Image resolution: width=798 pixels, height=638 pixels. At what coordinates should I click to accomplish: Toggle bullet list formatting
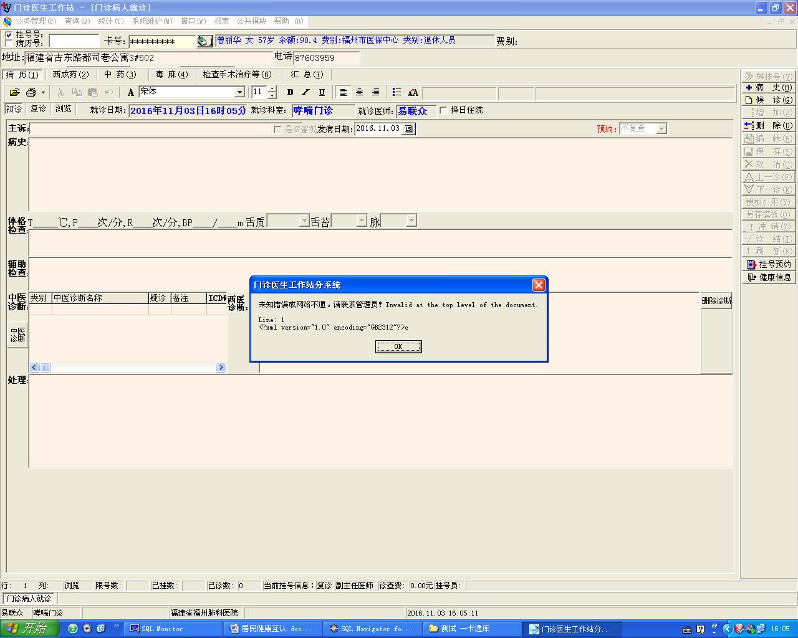click(x=397, y=92)
